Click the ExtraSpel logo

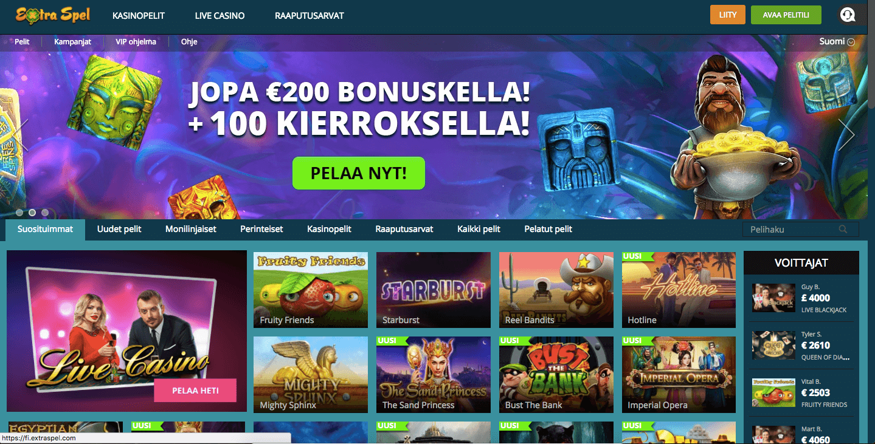(54, 15)
